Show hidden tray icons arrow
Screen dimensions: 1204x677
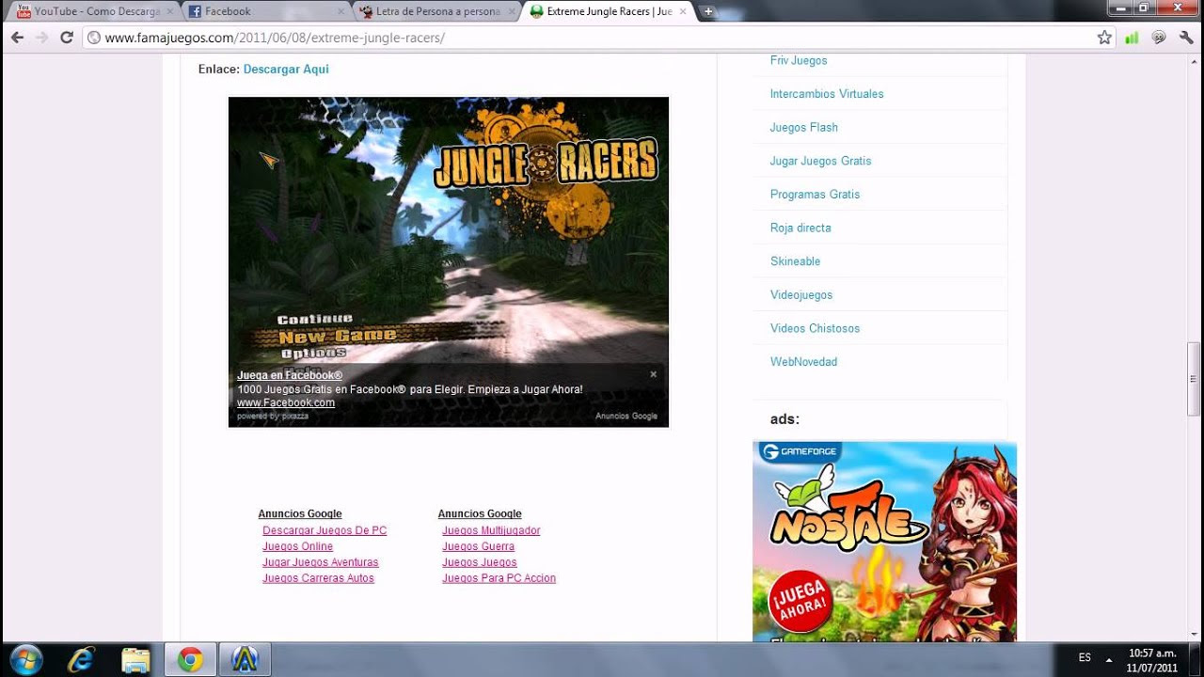[x=1109, y=659]
